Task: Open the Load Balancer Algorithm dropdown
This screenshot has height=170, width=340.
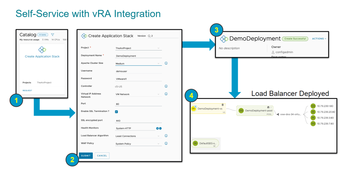Action: click(138, 136)
